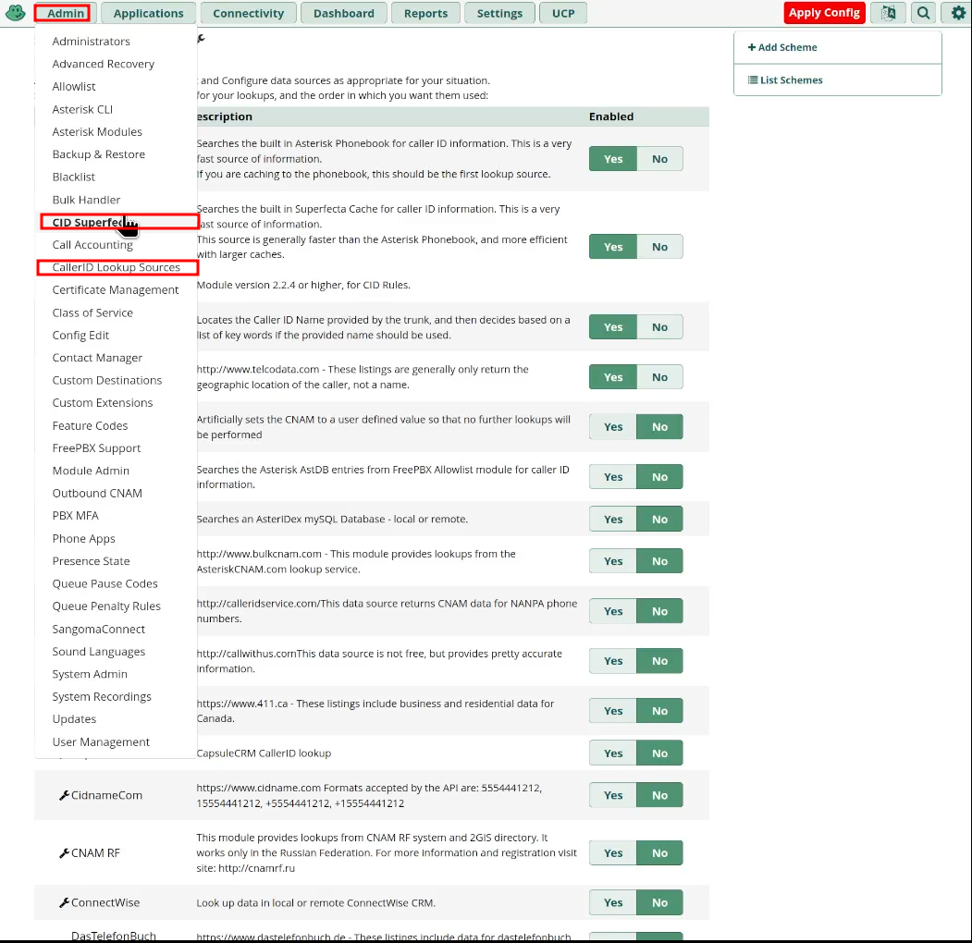The width and height of the screenshot is (972, 943).
Task: Enable the Asterisk Phonebook source with Yes
Action: [x=612, y=159]
